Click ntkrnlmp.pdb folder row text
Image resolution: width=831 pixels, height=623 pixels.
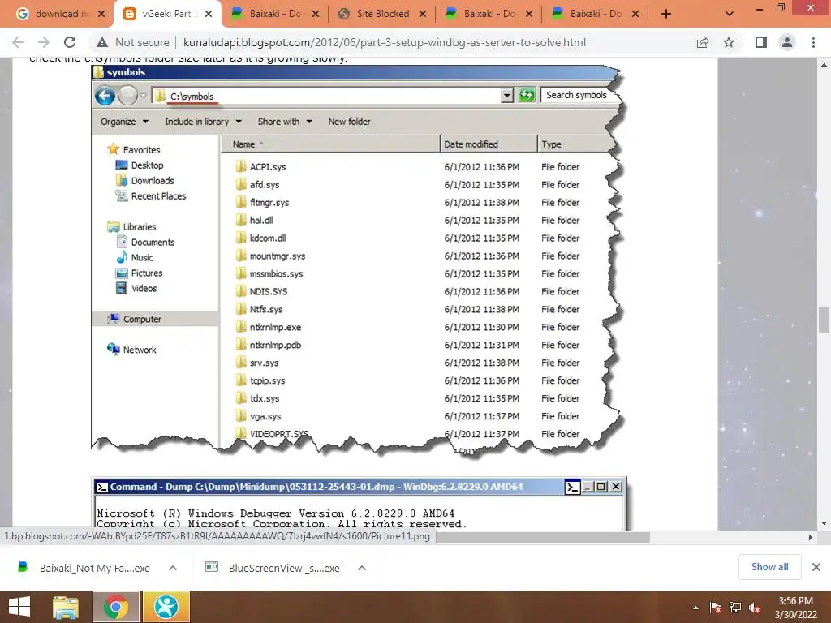click(275, 345)
